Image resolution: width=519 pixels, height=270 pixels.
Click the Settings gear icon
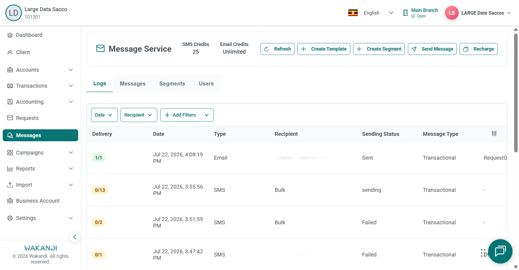click(10, 218)
